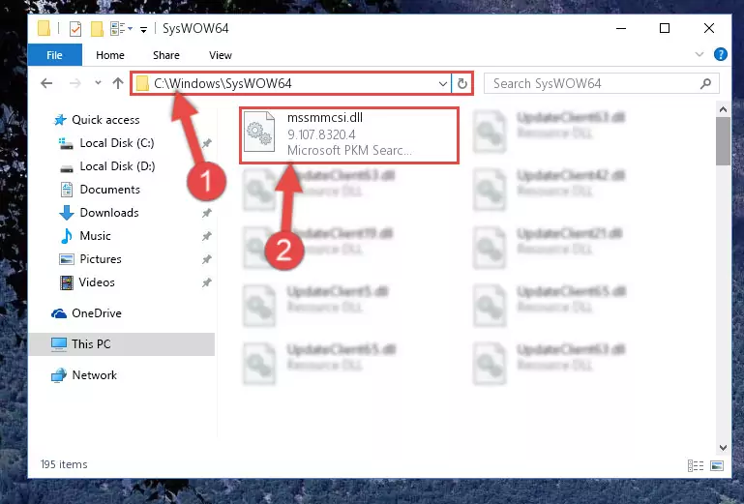Click the pin icon beside Videos
The width and height of the screenshot is (744, 504).
coord(206,282)
